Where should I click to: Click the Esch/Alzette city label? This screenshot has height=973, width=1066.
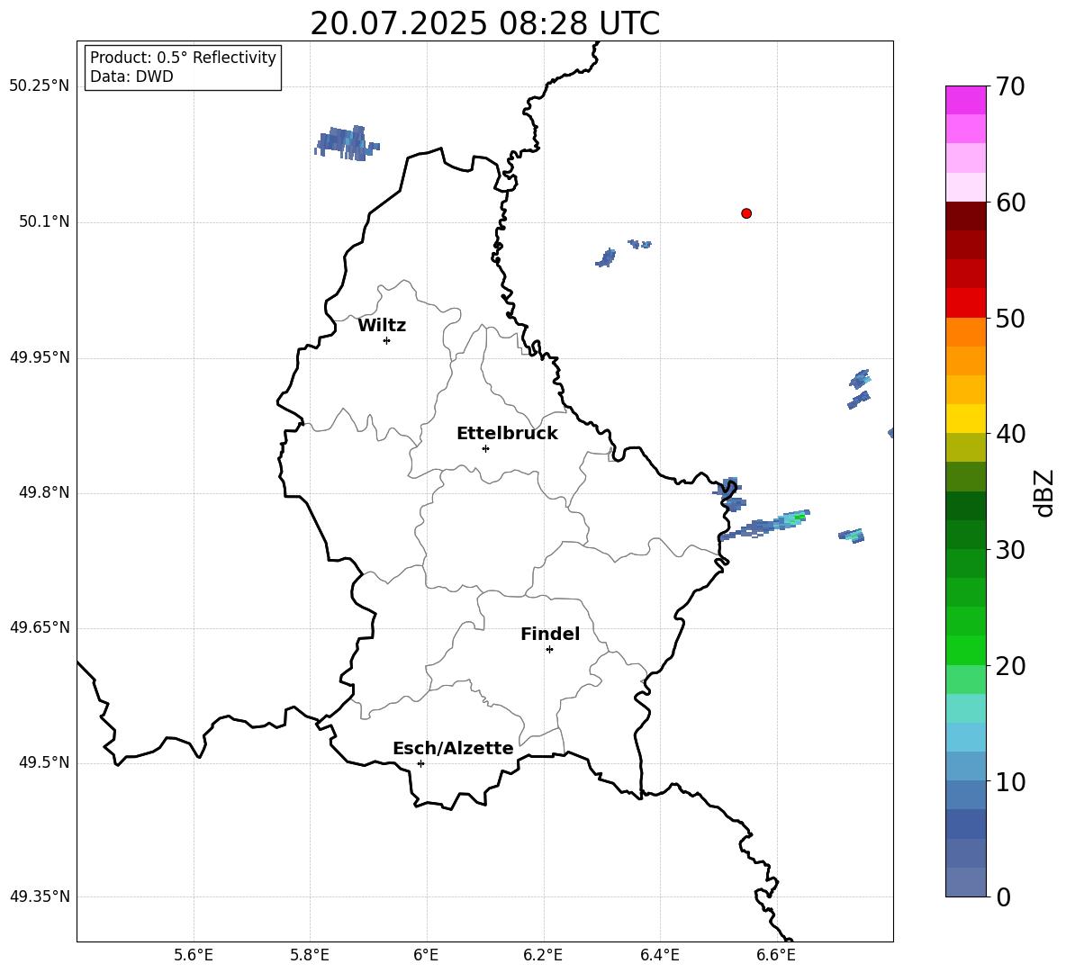(x=453, y=748)
